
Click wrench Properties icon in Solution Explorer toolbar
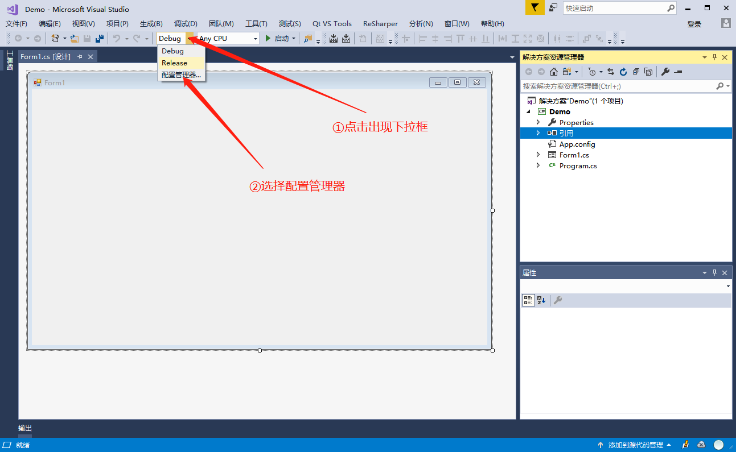(x=665, y=72)
